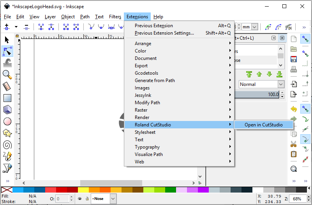Toggle Nose layer lock icon
The image size is (312, 205).
87,198
